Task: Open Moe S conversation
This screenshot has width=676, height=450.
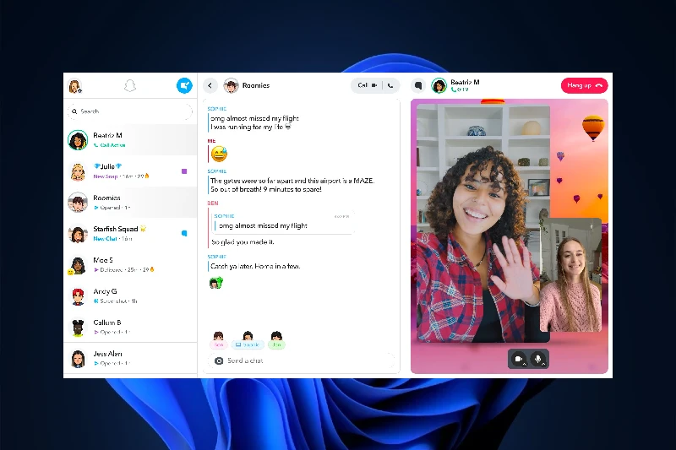Action: pos(130,265)
